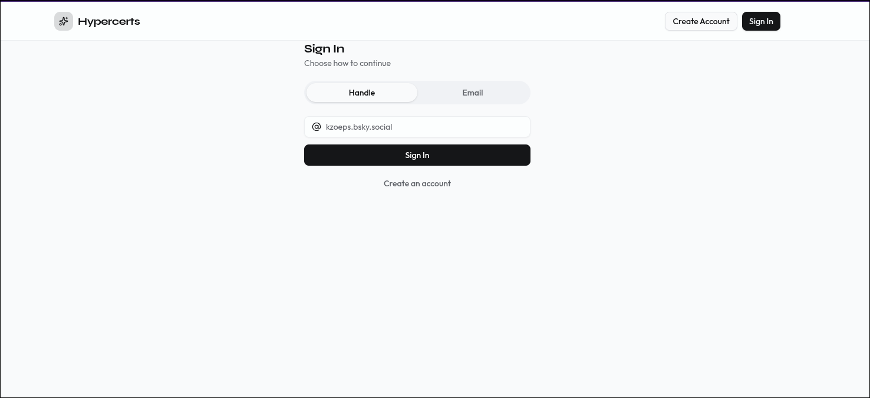Image resolution: width=870 pixels, height=398 pixels.
Task: Click the 'Sign In' page heading
Action: click(324, 49)
